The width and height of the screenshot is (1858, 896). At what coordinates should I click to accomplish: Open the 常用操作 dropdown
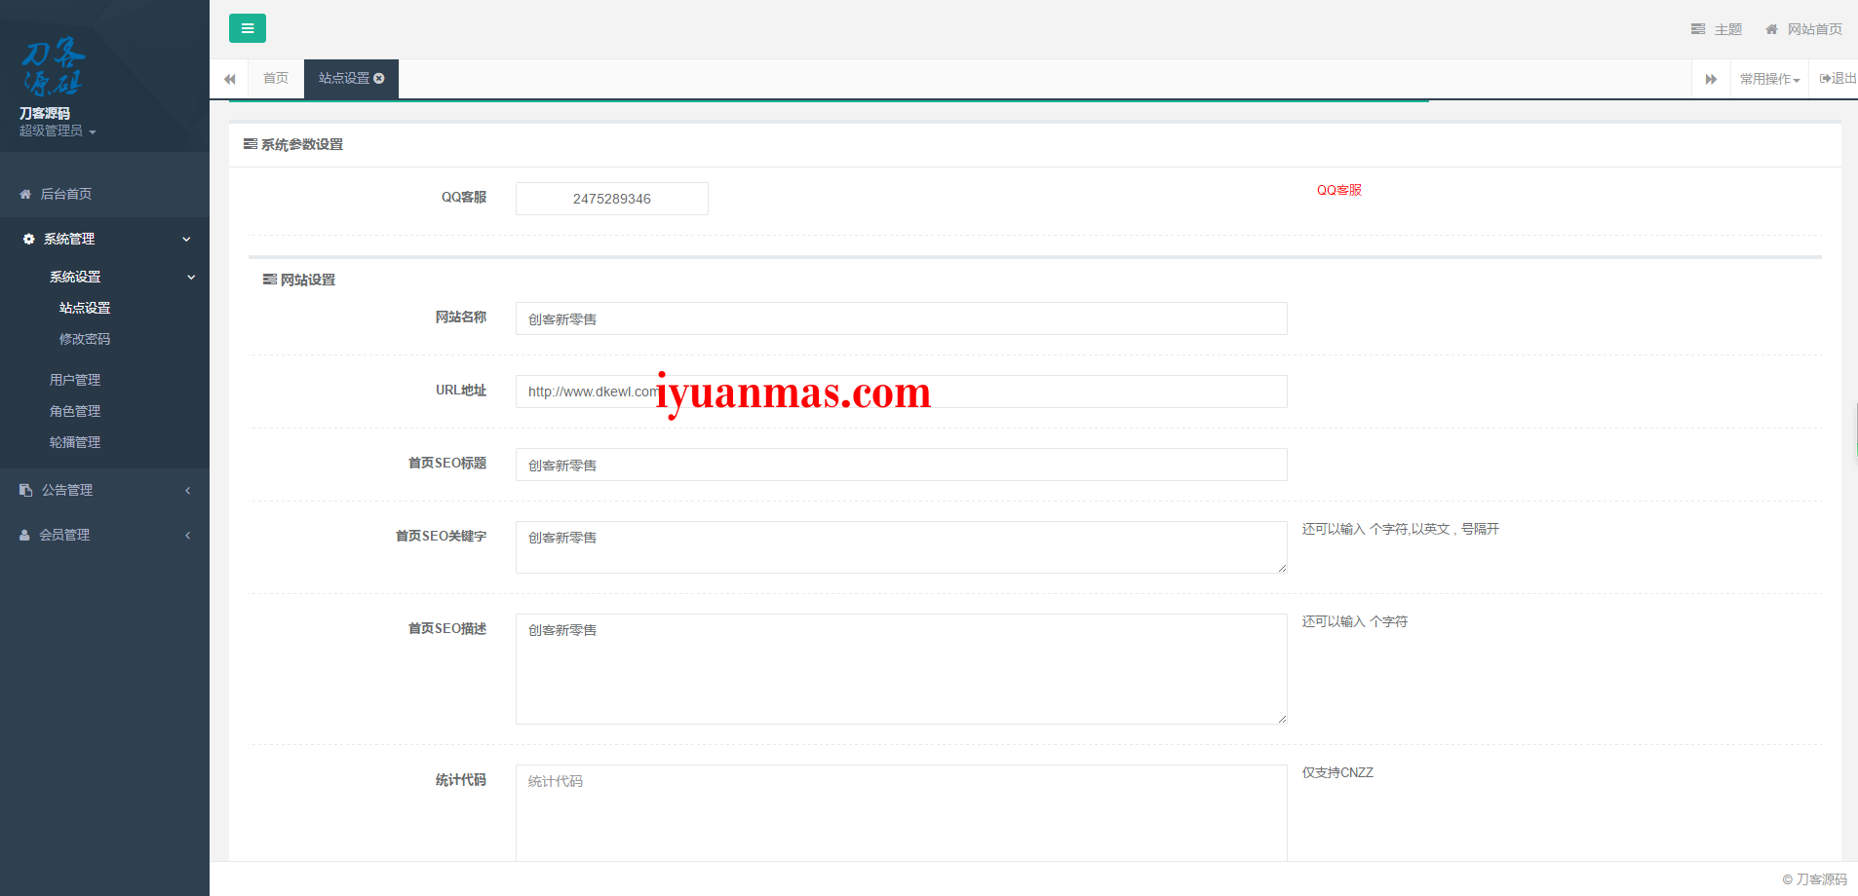[1769, 79]
